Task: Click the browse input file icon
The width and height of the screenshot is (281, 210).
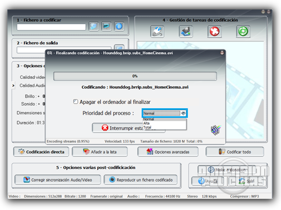Action: click(93, 27)
